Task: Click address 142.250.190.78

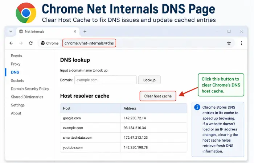Action: coord(136,147)
